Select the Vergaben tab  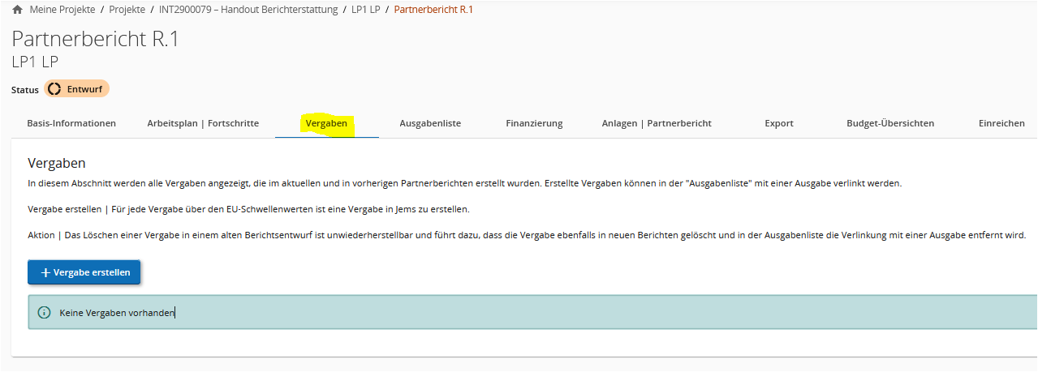[326, 123]
